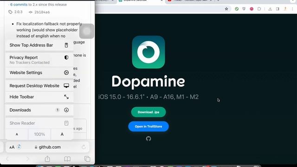The width and height of the screenshot is (297, 167).
Task: Select Request Desktop Website option
Action: [39, 85]
